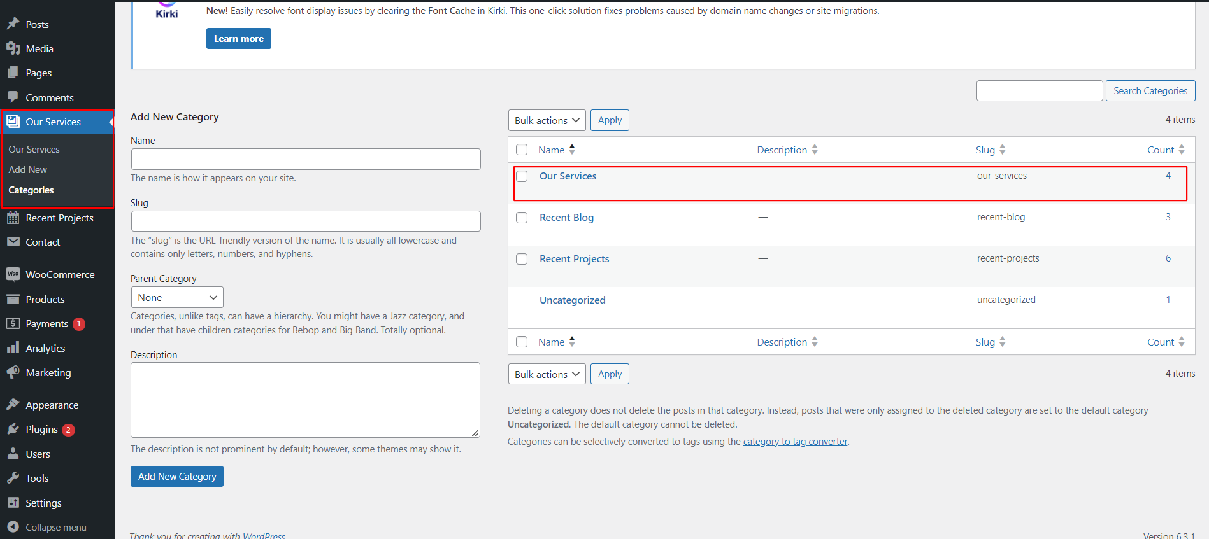
Task: Sort categories by Count column arrows
Action: pyautogui.click(x=1181, y=150)
